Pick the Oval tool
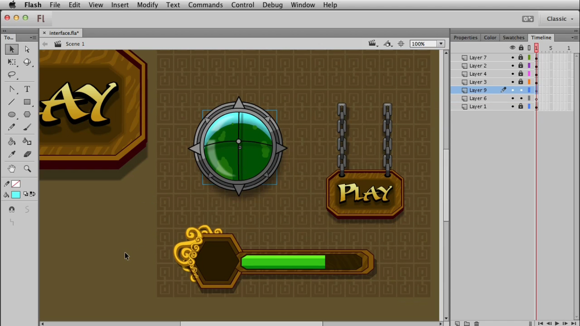 point(11,115)
